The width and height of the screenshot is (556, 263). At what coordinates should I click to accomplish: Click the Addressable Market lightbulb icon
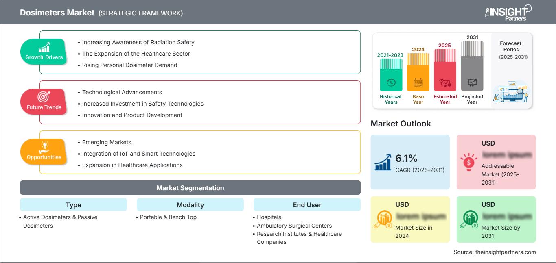pos(468,161)
